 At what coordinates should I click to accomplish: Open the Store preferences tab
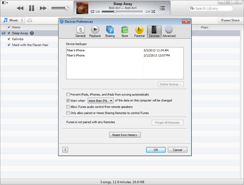pyautogui.click(x=125, y=32)
